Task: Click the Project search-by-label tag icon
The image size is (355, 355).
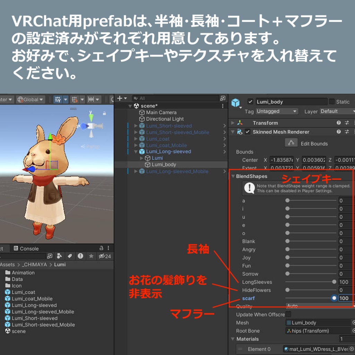Action: [x=70, y=256]
